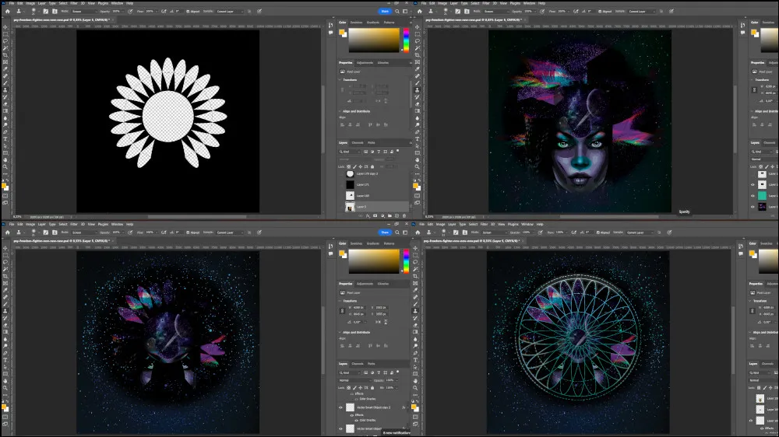
Task: Click the Home icon in top-left window
Action: [8, 11]
